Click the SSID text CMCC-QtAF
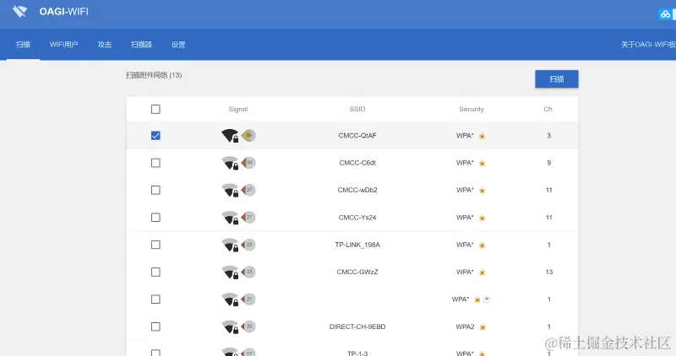 tap(357, 136)
